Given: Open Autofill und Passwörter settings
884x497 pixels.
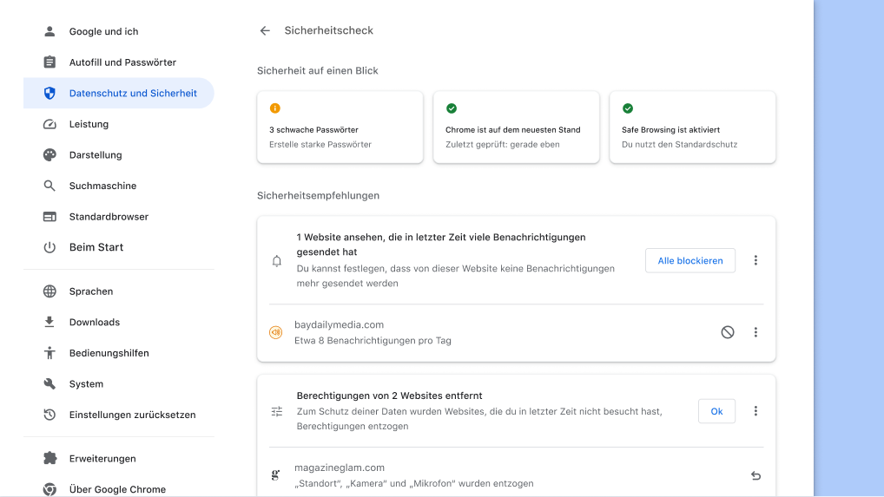Looking at the screenshot, I should 123,62.
